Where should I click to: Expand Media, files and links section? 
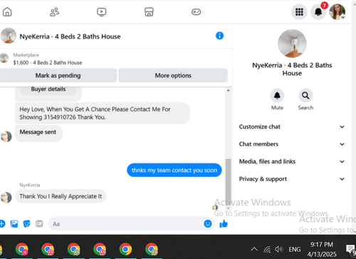pos(292,161)
